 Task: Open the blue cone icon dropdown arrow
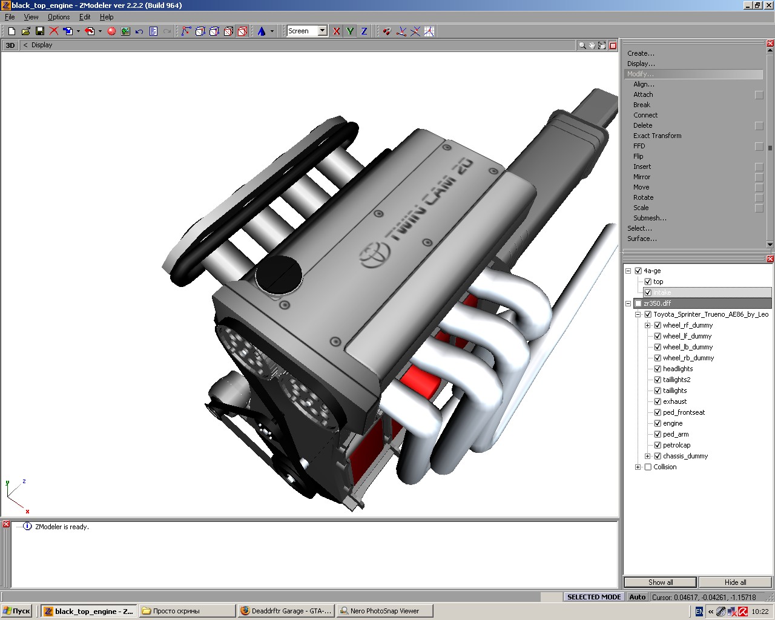[272, 31]
